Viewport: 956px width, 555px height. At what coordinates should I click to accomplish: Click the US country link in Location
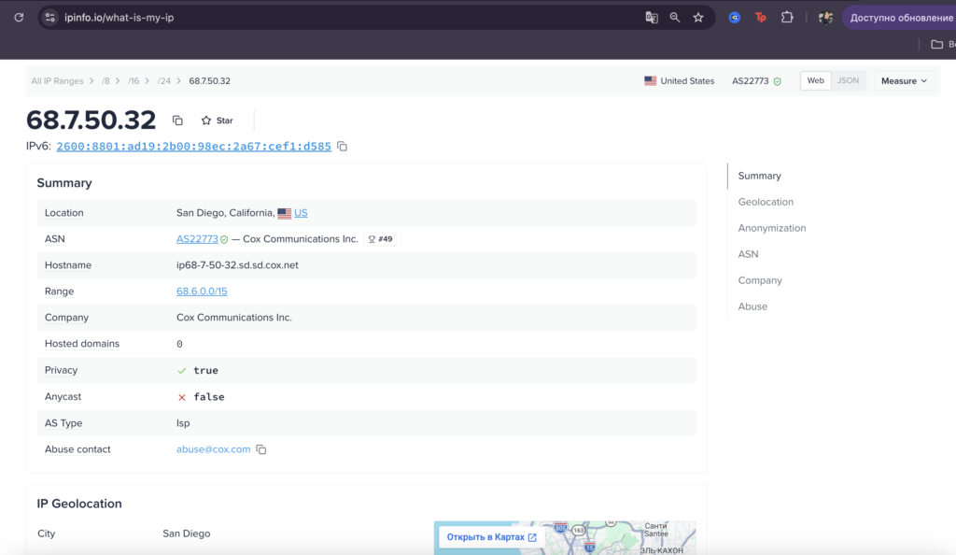point(301,213)
